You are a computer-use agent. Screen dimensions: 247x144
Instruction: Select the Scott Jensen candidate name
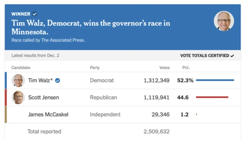coord(44,97)
